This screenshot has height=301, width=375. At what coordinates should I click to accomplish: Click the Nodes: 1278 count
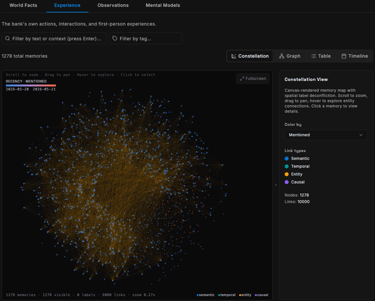(296, 195)
